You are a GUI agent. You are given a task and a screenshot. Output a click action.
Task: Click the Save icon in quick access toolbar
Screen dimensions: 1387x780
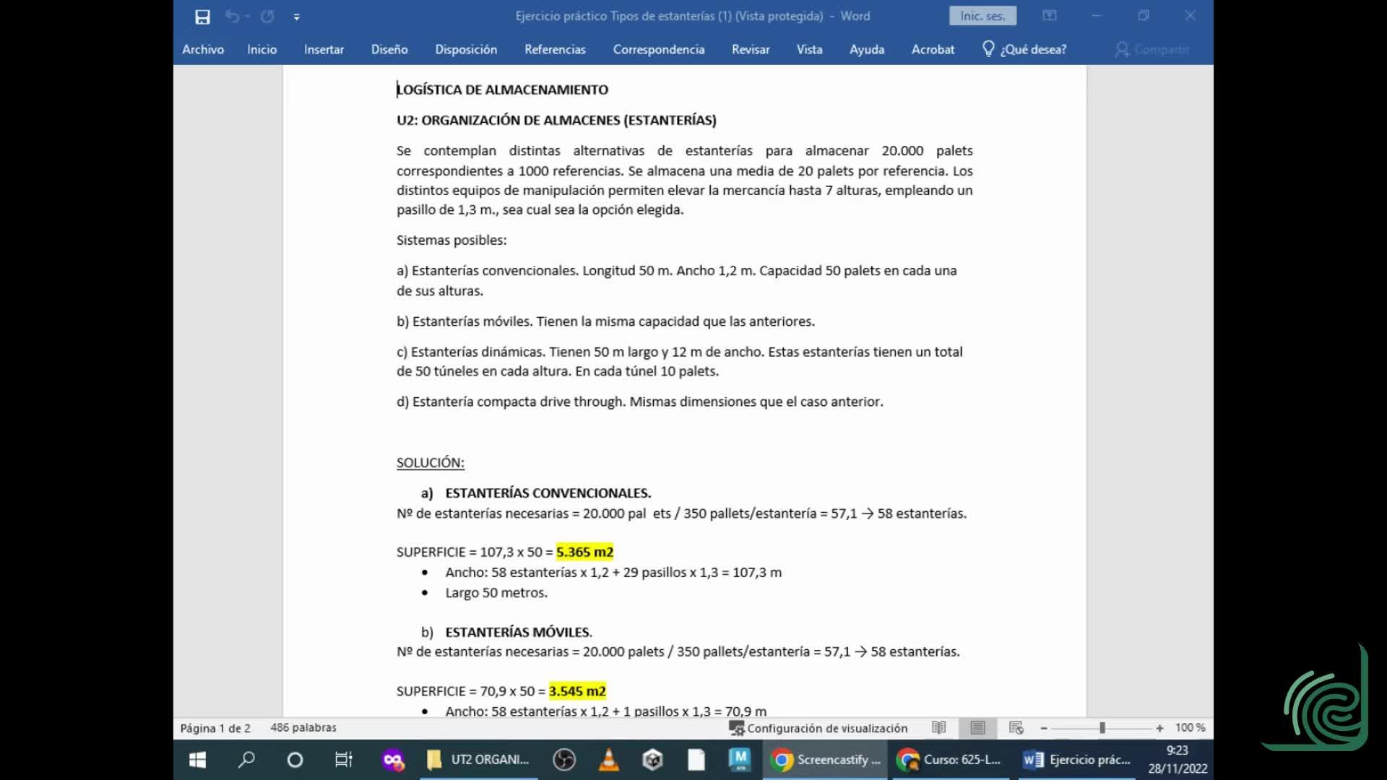click(202, 17)
